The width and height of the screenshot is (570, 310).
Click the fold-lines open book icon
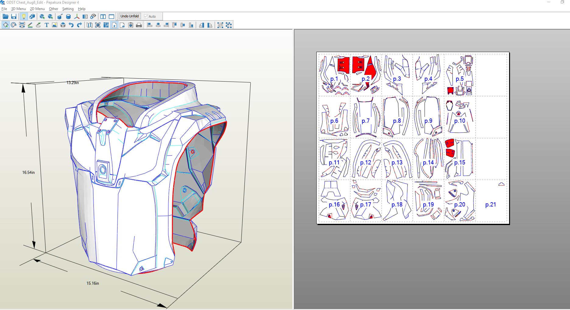tap(90, 25)
